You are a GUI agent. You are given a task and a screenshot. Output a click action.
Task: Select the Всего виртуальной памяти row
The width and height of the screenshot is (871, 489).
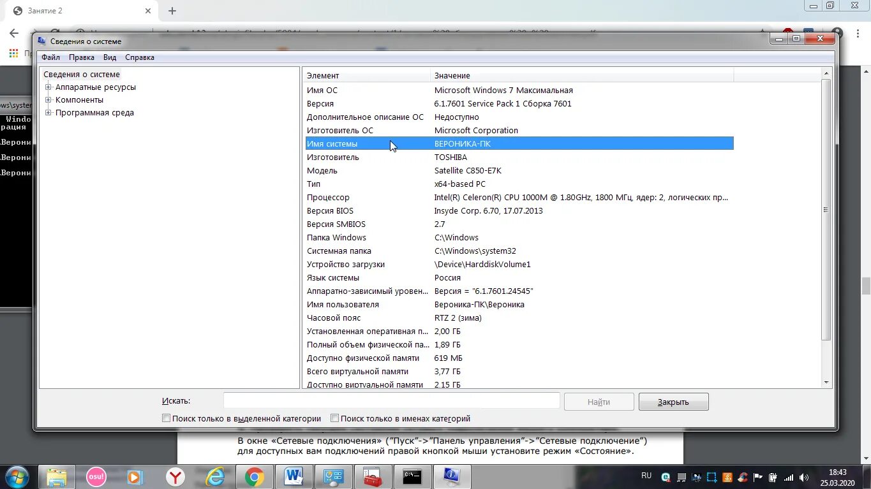click(x=519, y=372)
